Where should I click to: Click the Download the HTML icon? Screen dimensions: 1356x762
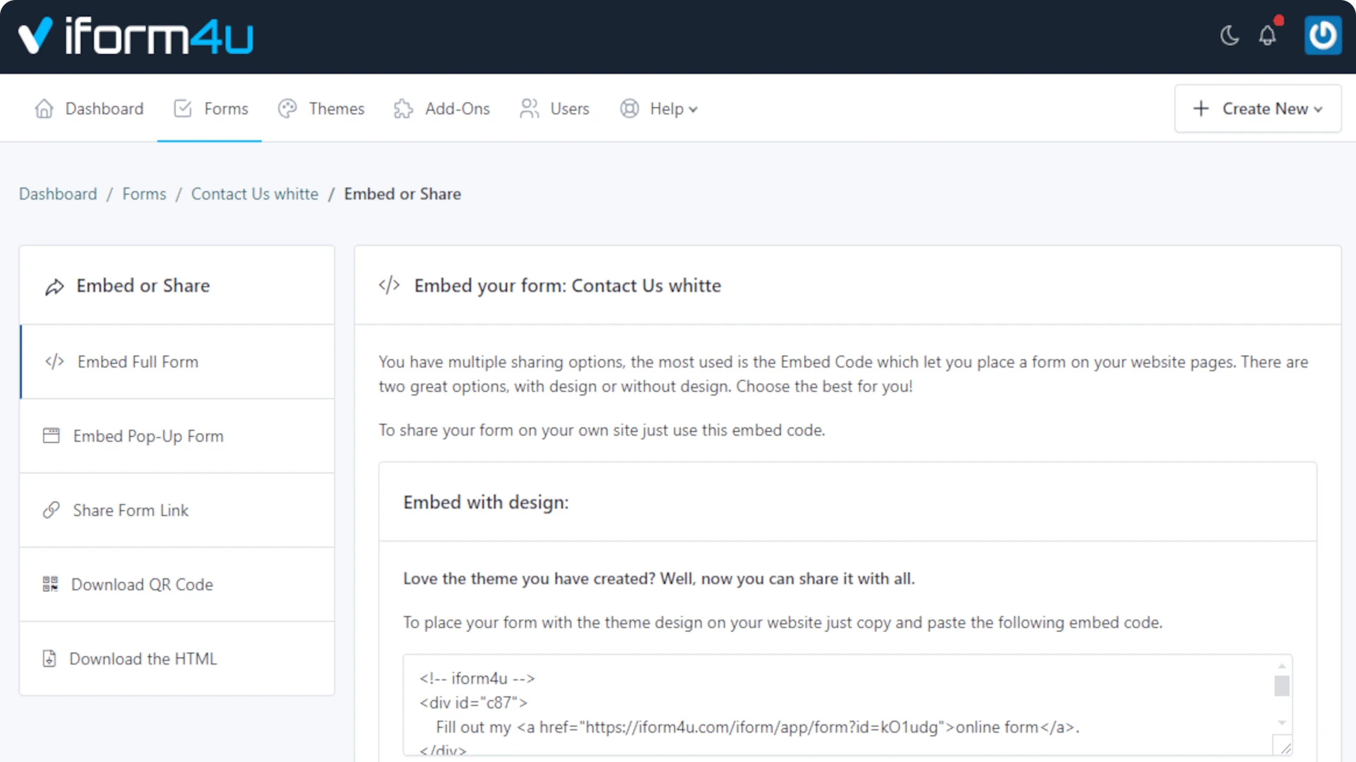tap(49, 658)
